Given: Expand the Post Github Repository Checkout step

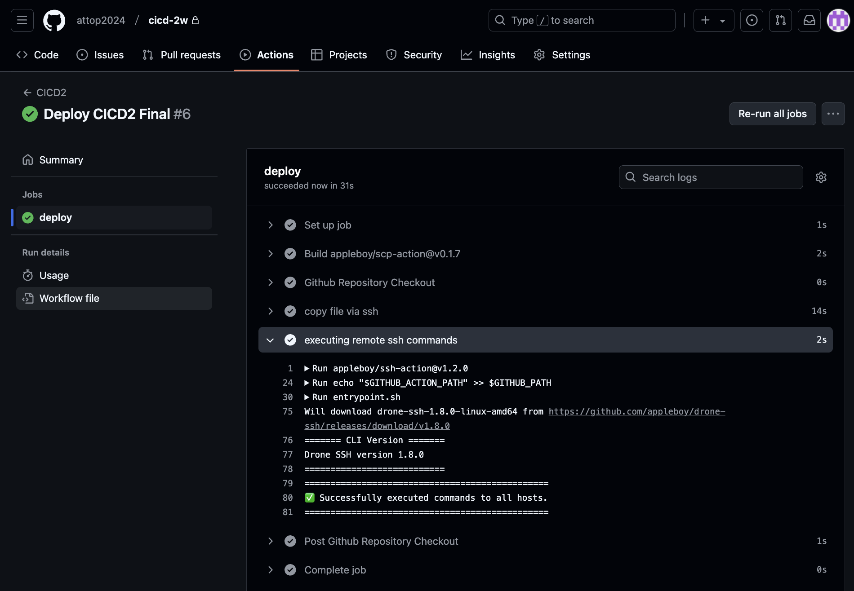Looking at the screenshot, I should (x=270, y=541).
